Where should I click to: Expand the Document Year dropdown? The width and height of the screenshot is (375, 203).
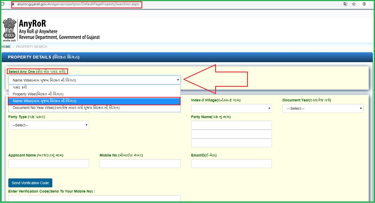click(x=323, y=108)
